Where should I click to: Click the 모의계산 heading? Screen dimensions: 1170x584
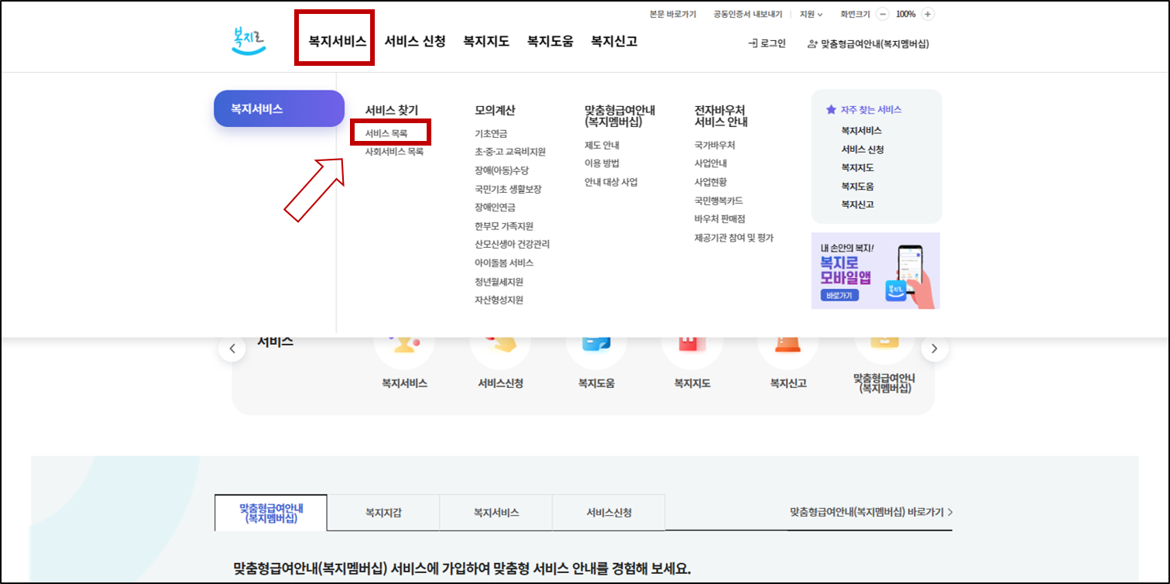click(495, 111)
